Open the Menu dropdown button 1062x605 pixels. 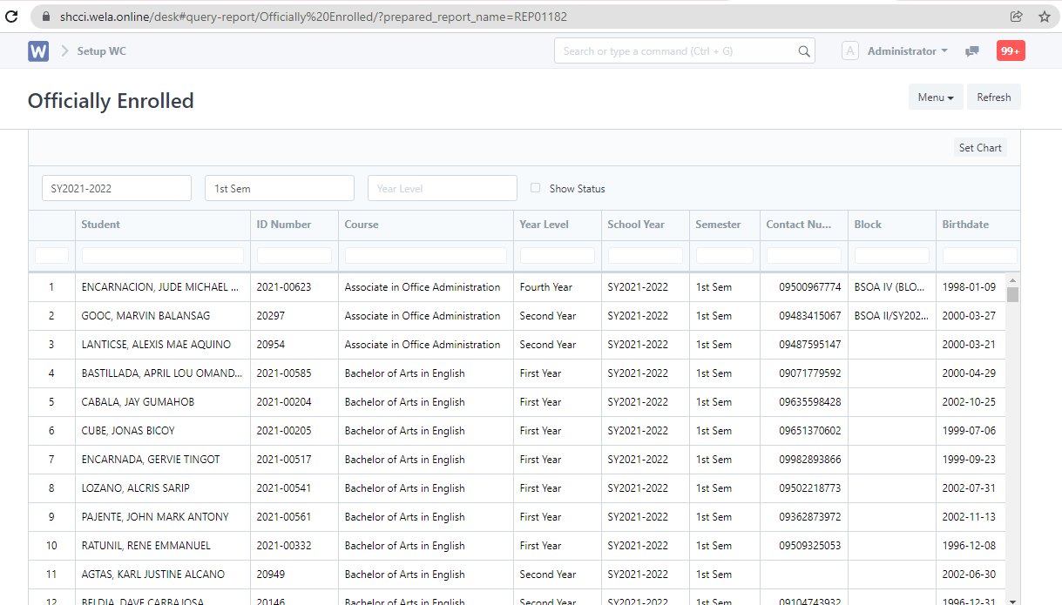[936, 97]
